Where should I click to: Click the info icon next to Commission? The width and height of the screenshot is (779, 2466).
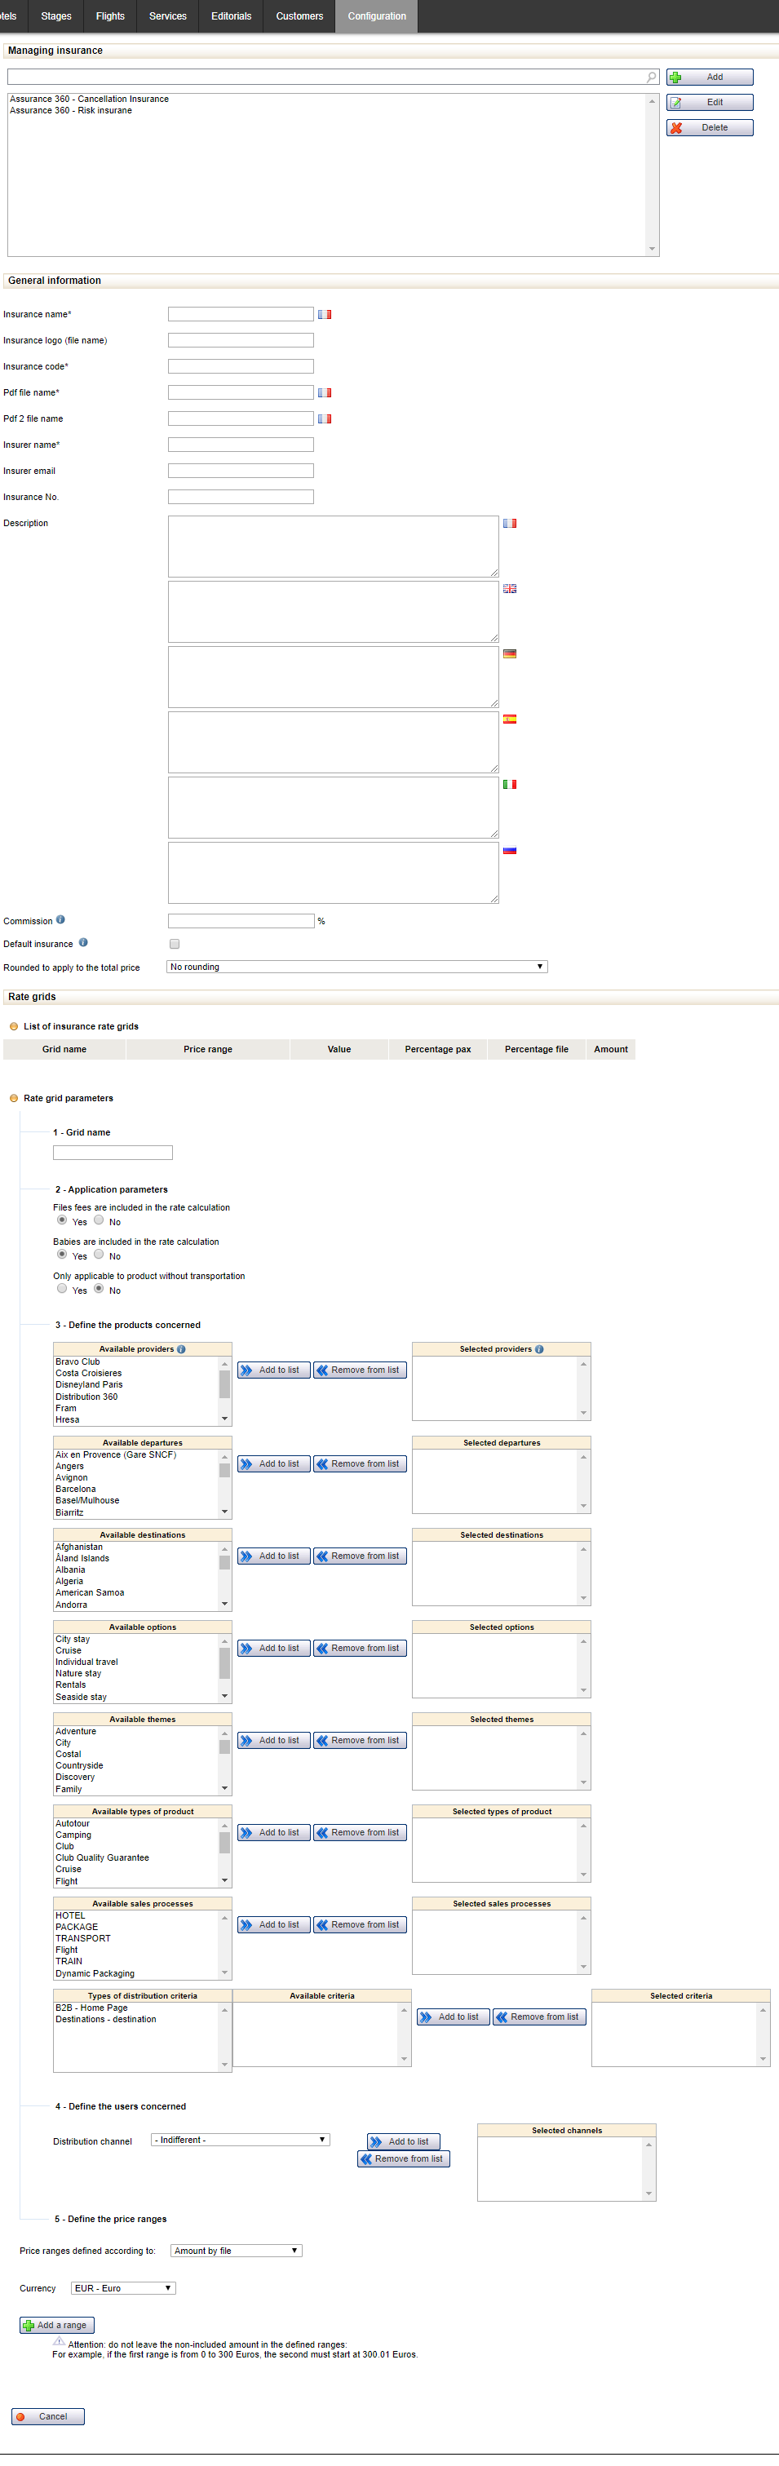click(x=60, y=920)
